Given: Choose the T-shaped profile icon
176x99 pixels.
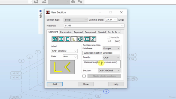Looking at the screenshot, I should 93,39.
